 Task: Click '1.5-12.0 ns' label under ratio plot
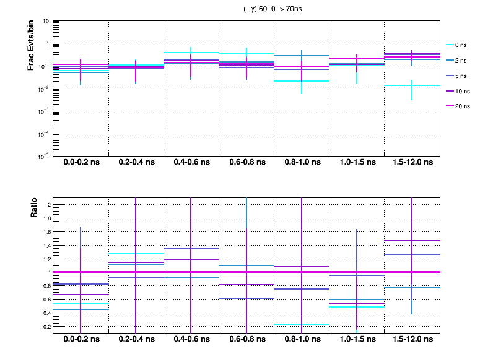coord(412,340)
